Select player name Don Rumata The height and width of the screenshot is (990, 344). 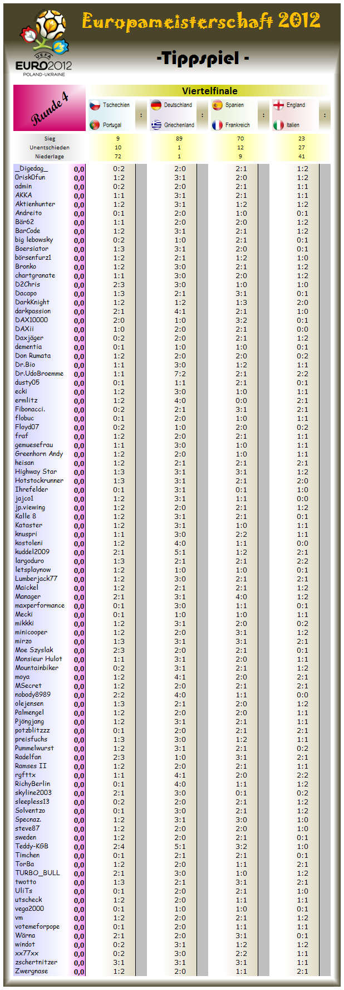click(x=33, y=356)
